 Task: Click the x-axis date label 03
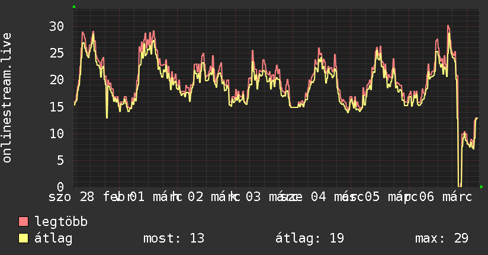click(253, 197)
